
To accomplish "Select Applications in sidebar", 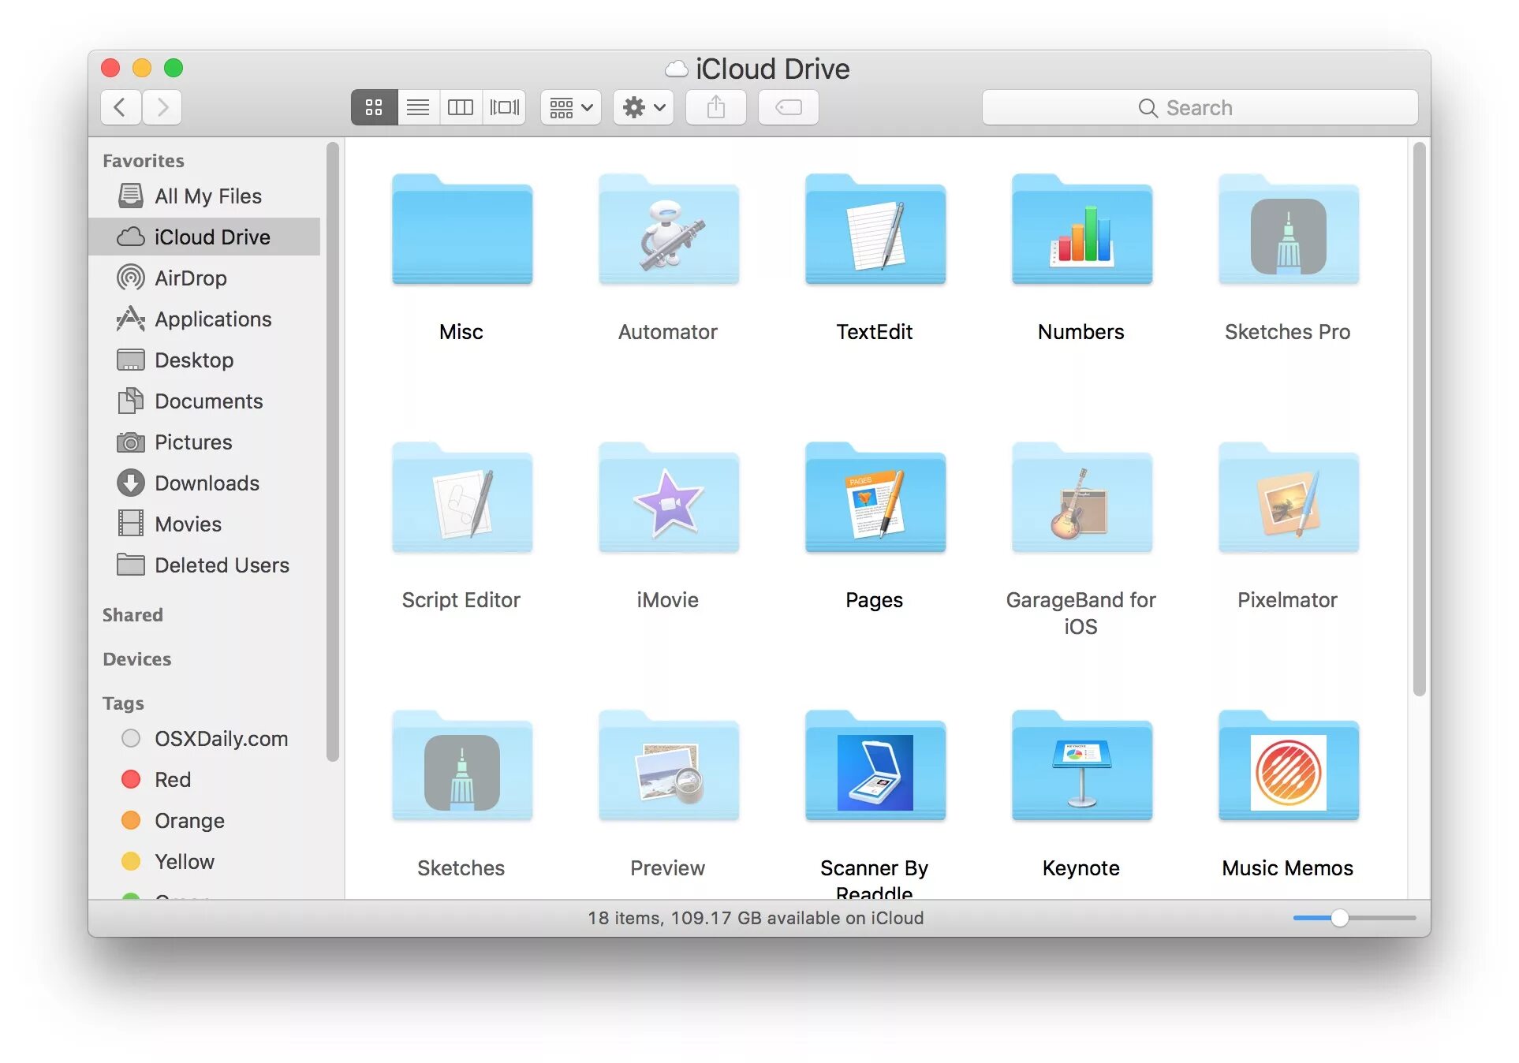I will click(x=205, y=319).
